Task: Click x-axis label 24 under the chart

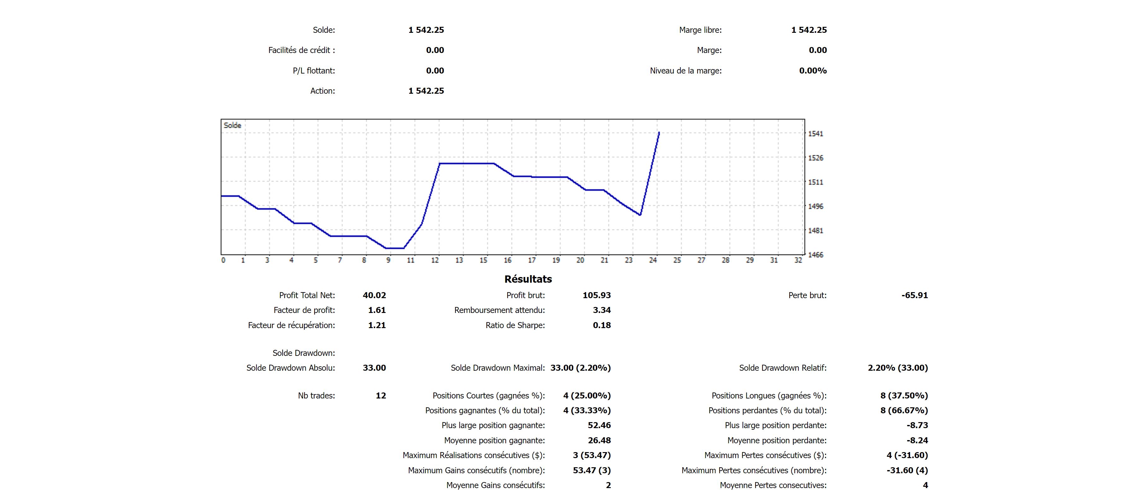Action: 653,261
